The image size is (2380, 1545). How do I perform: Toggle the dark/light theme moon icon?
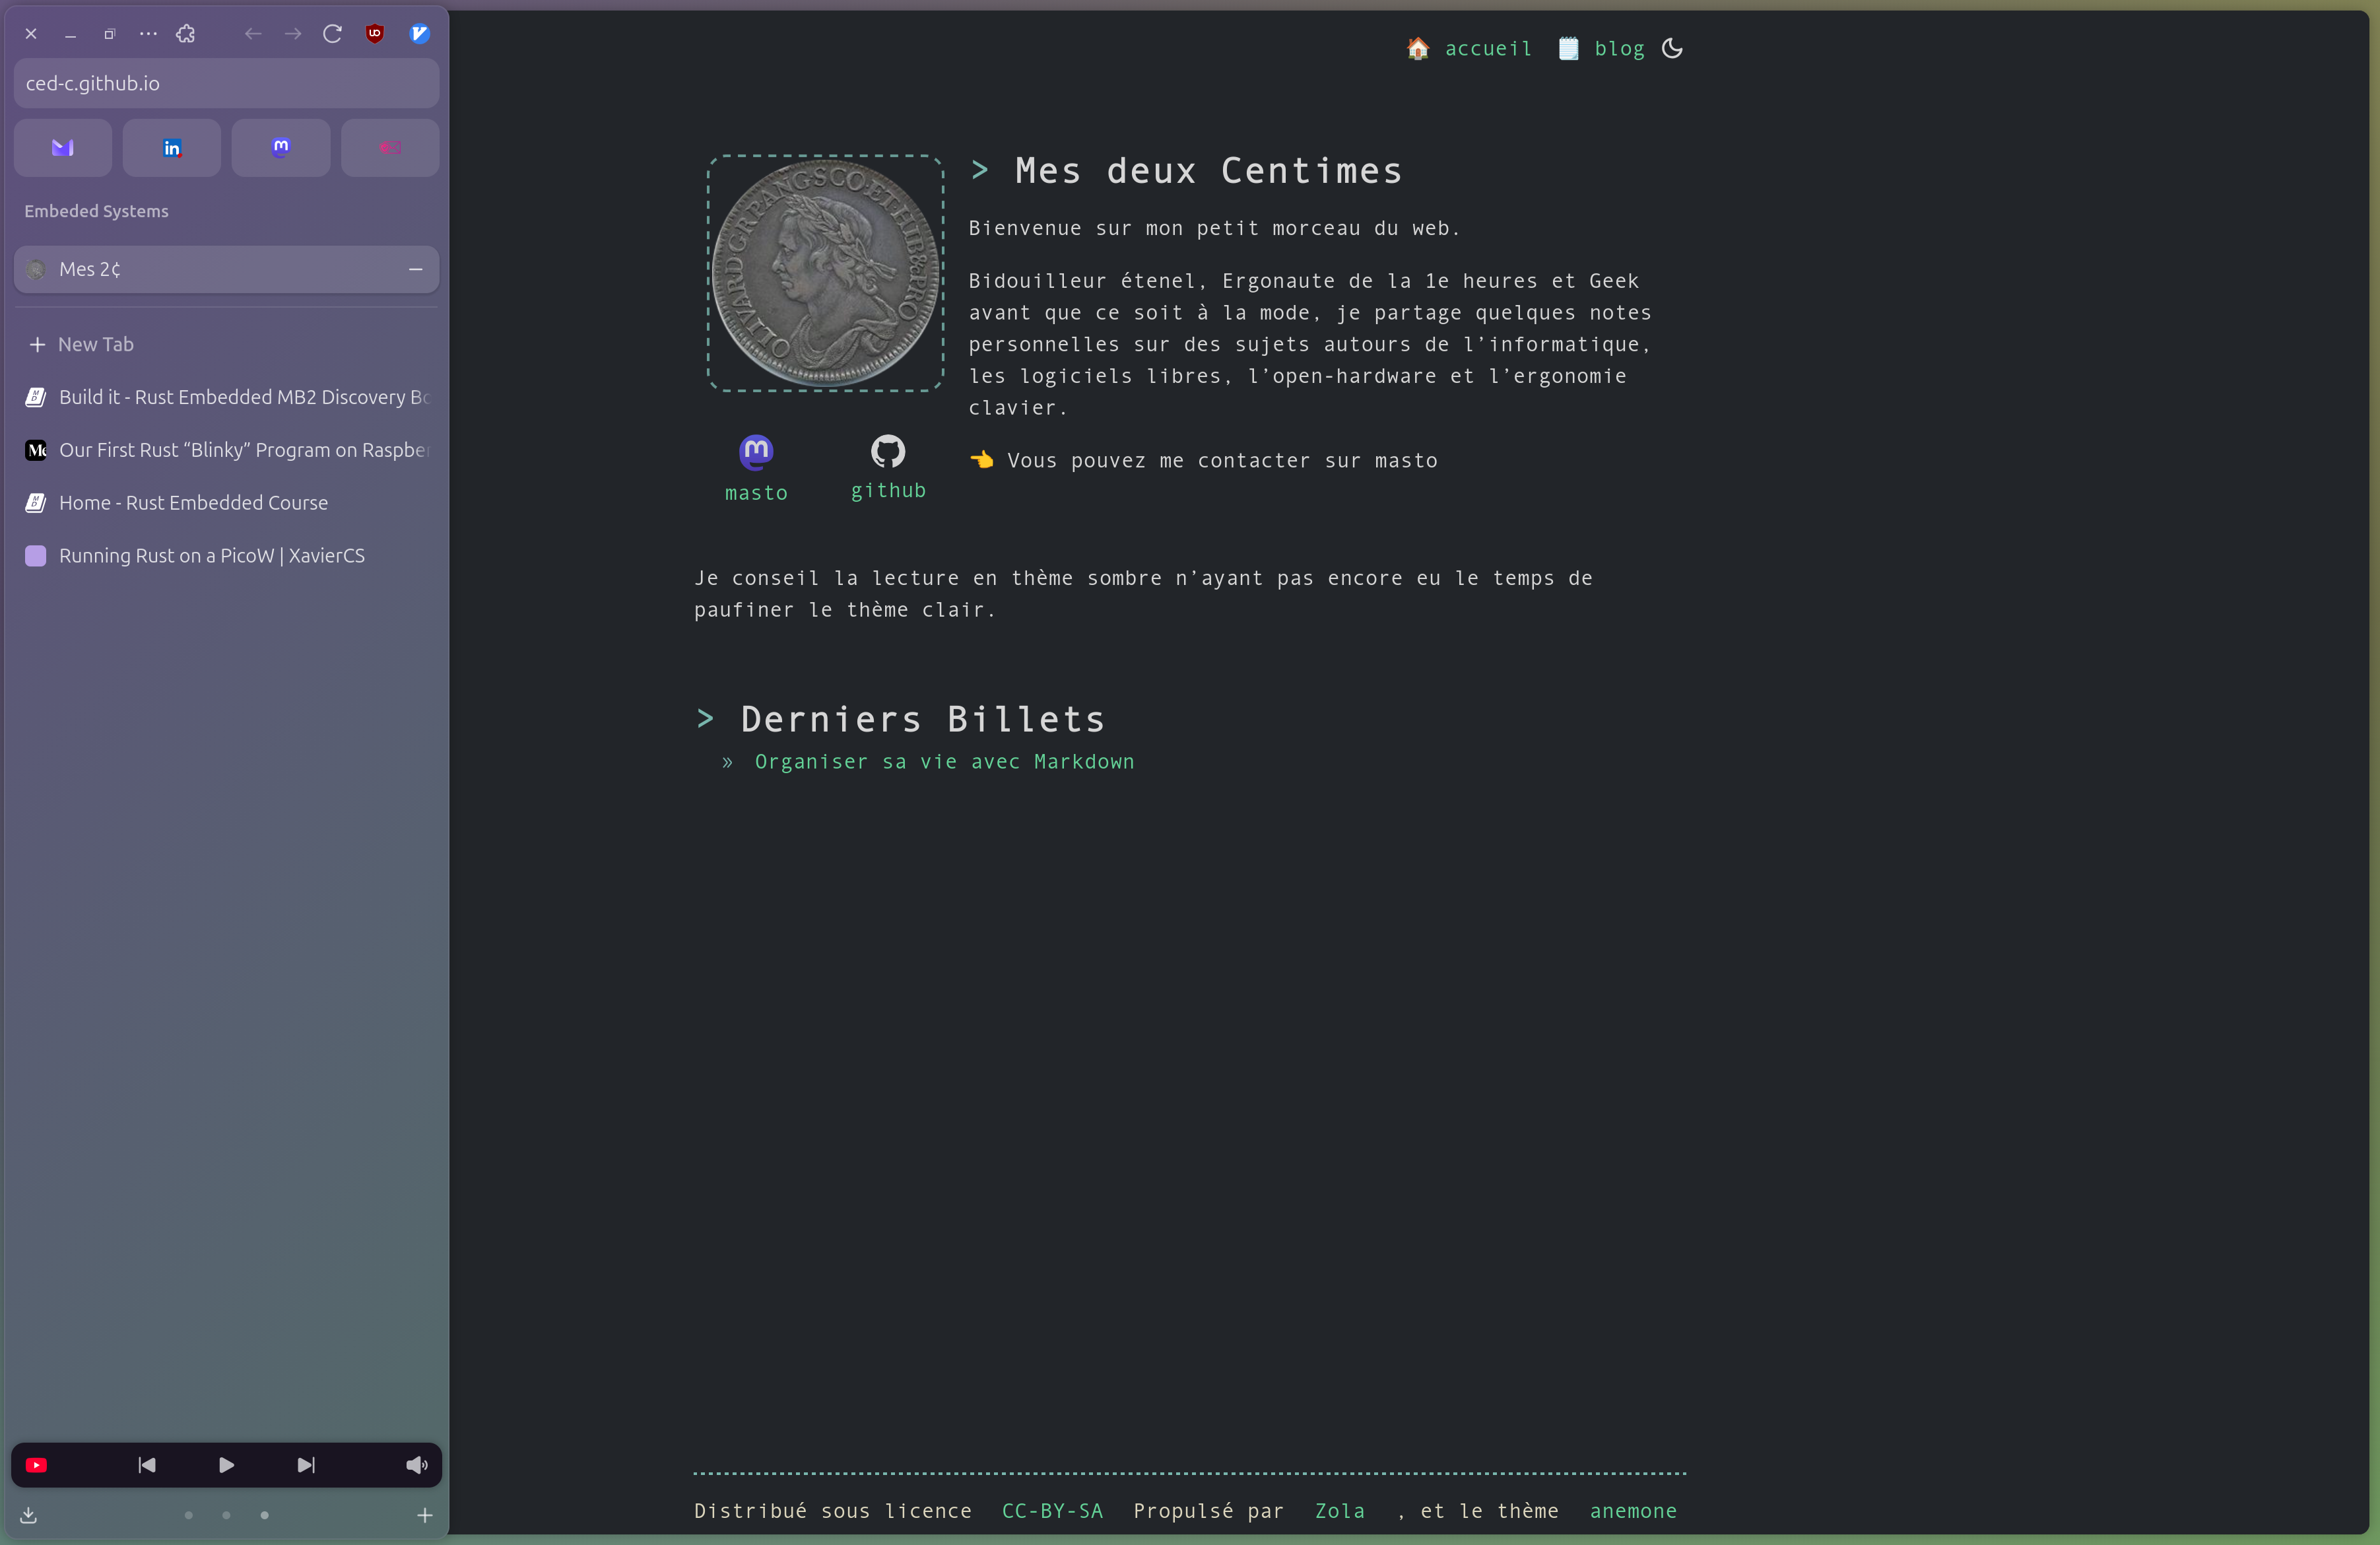click(1672, 48)
